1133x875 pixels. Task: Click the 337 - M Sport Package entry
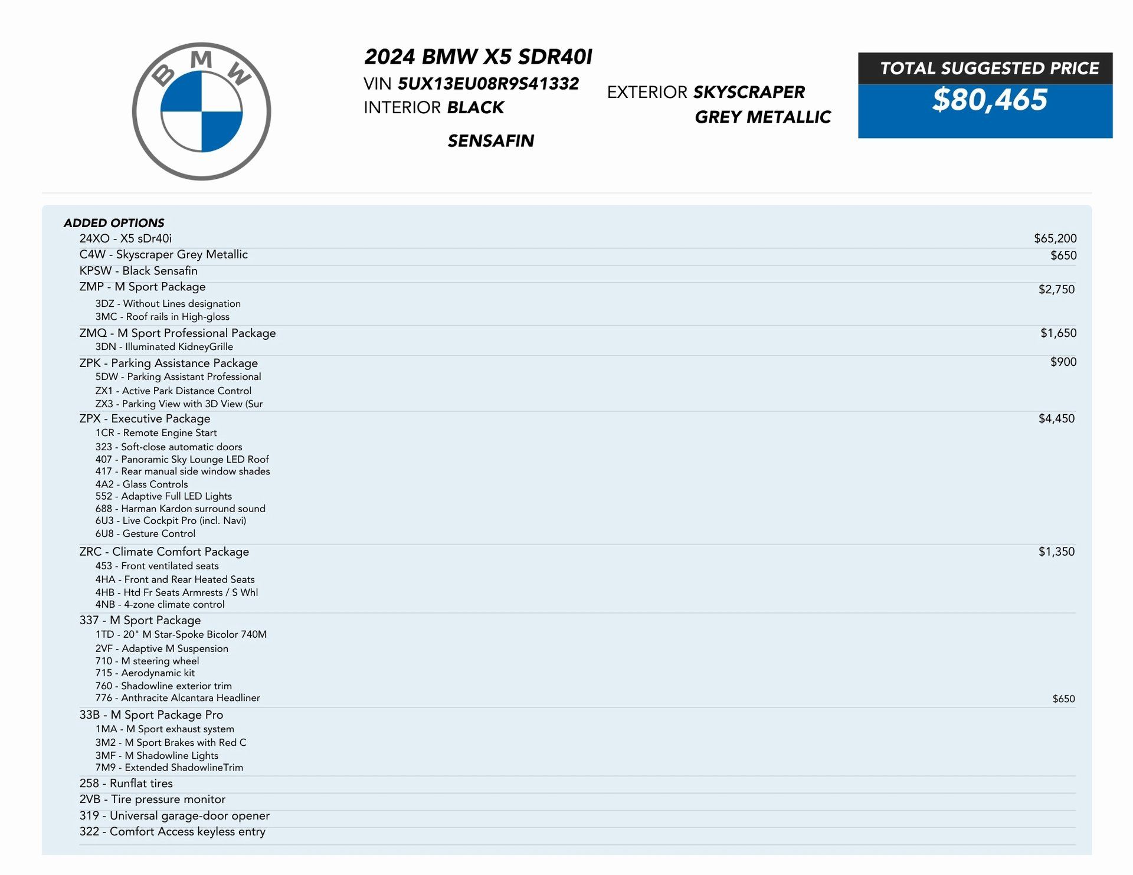[x=140, y=620]
